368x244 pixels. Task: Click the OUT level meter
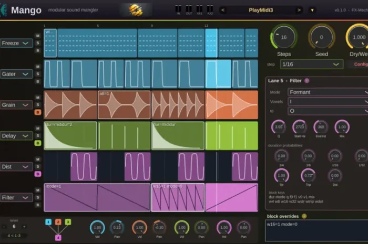coord(189,9)
